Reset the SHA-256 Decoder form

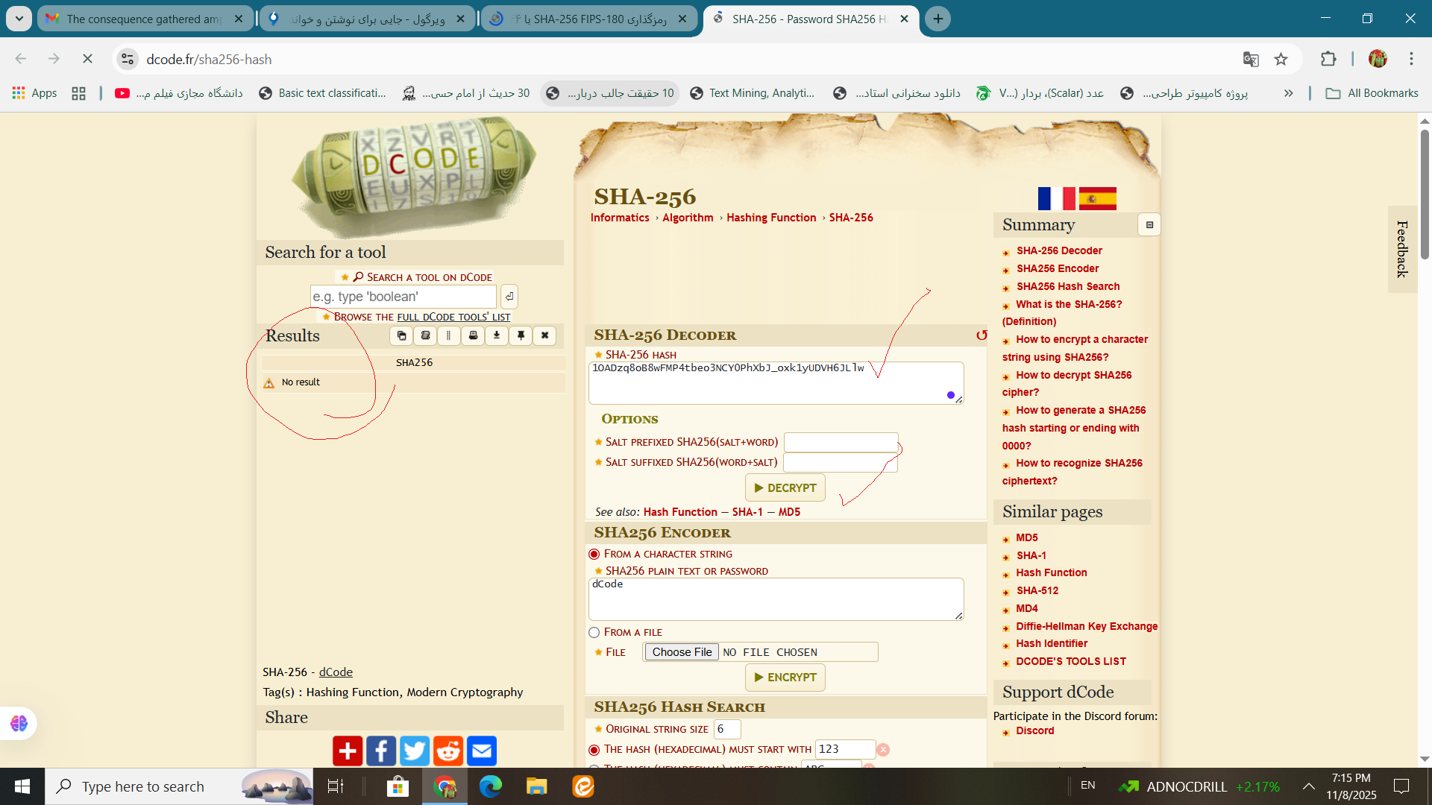(x=982, y=335)
